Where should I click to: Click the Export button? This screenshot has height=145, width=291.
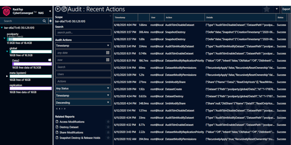286,9
